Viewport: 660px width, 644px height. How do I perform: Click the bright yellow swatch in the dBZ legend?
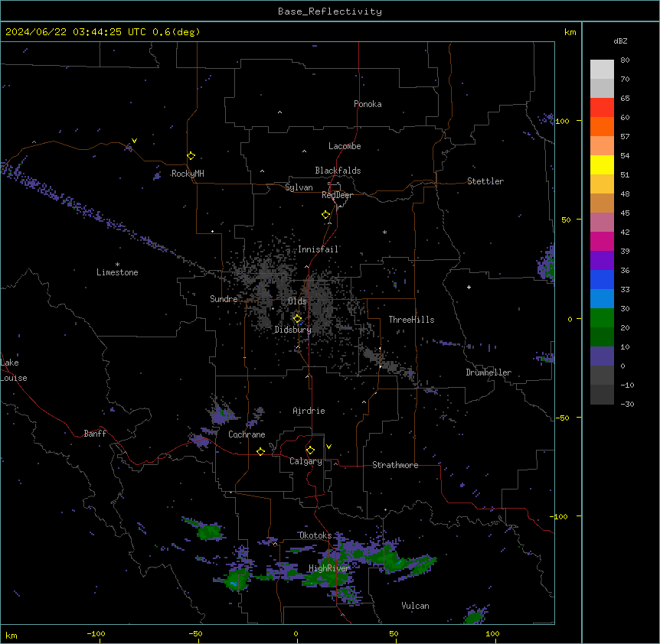click(602, 164)
